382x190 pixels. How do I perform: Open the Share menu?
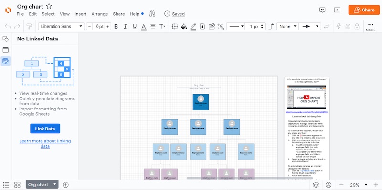click(x=119, y=14)
